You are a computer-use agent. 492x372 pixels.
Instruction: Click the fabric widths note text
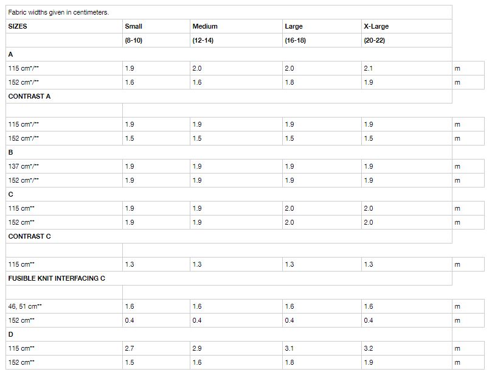58,12
